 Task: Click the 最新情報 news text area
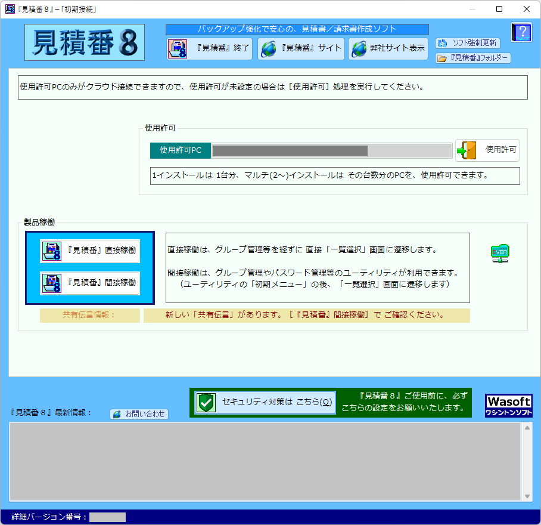pos(265,462)
